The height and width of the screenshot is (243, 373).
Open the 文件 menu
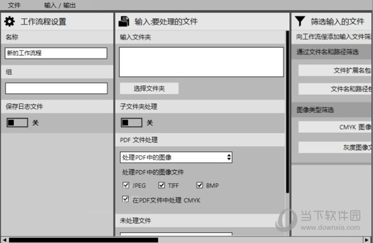tap(14, 5)
